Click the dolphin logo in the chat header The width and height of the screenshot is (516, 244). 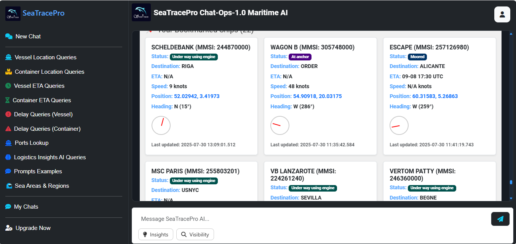141,13
